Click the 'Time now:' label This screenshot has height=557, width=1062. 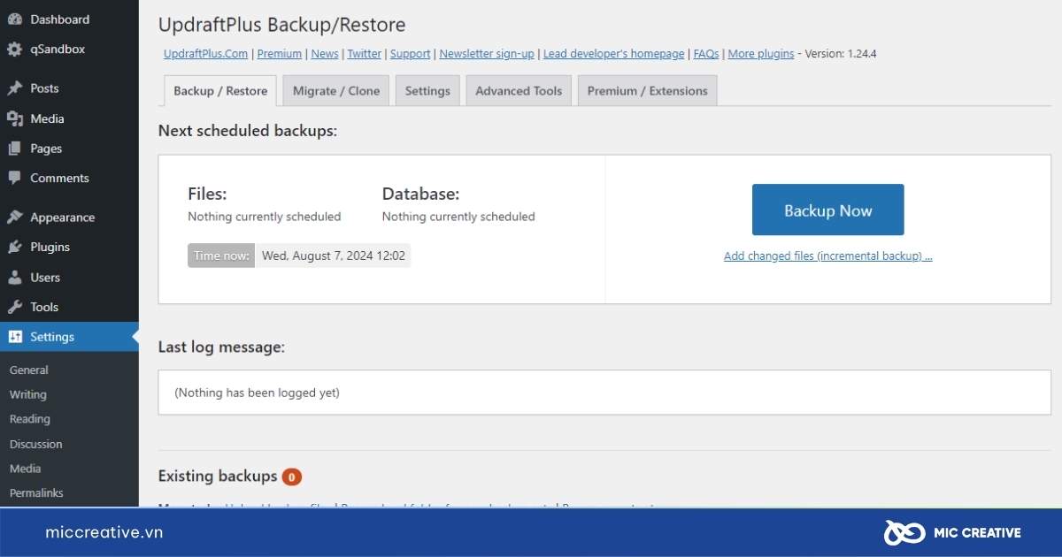[x=221, y=256]
